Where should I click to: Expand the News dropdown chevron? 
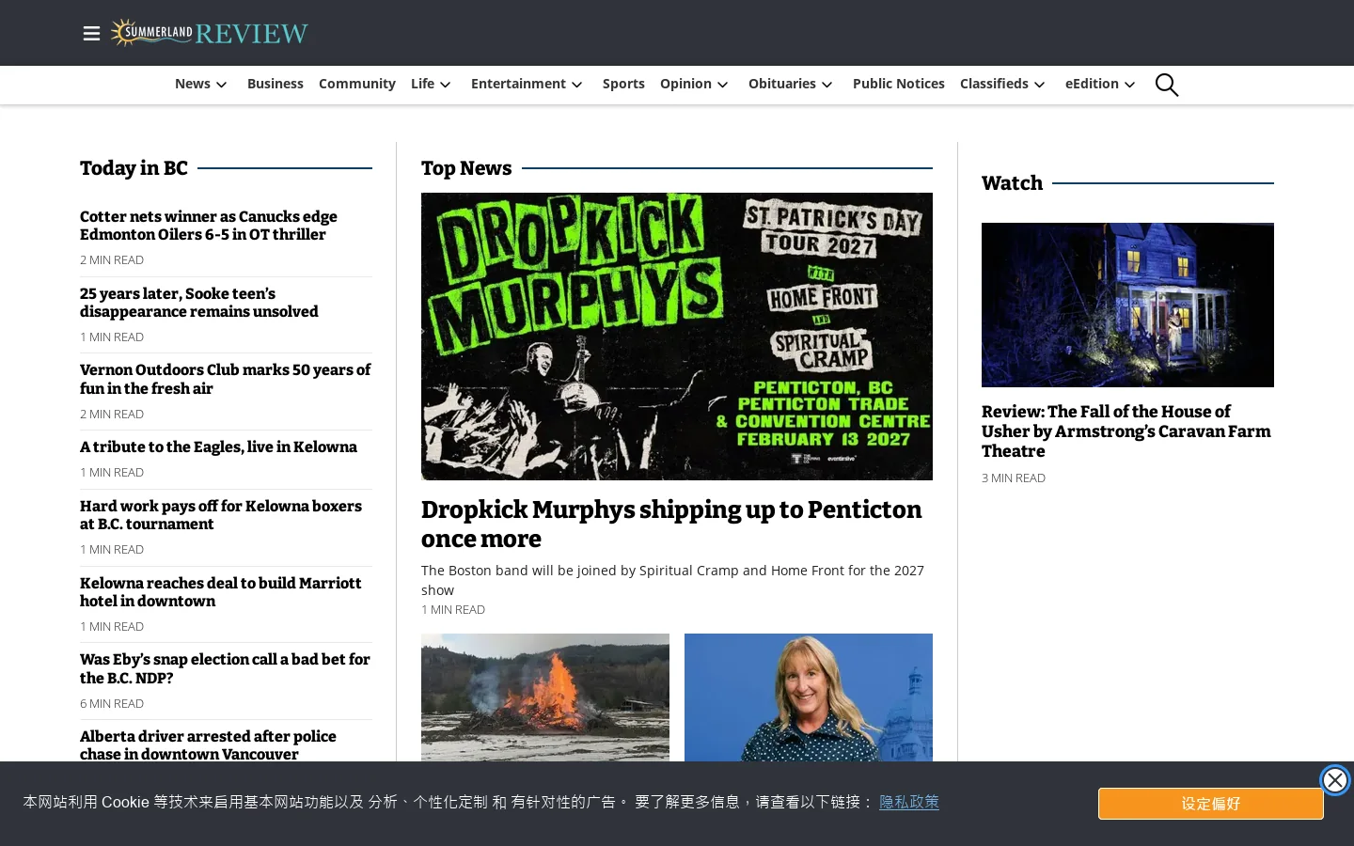(222, 85)
